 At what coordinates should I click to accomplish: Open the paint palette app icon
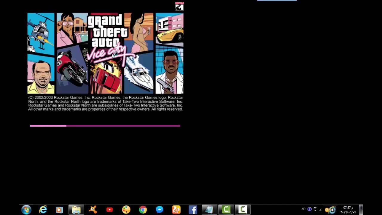(126, 210)
